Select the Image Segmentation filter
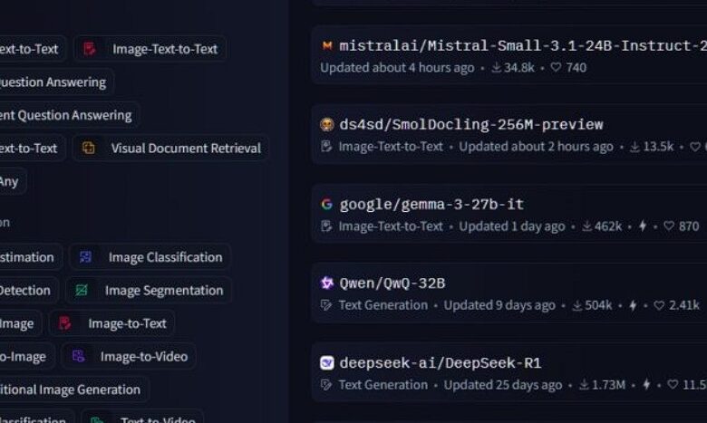The height and width of the screenshot is (423, 707). click(149, 291)
